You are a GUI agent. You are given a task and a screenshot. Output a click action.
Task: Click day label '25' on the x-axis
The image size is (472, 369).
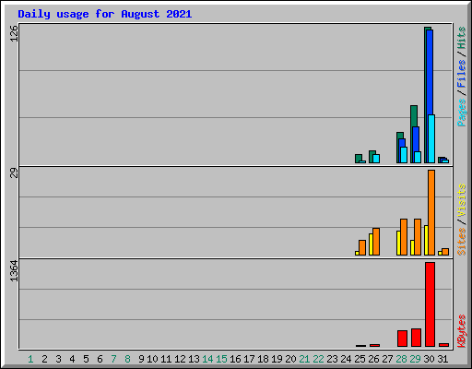(360, 359)
